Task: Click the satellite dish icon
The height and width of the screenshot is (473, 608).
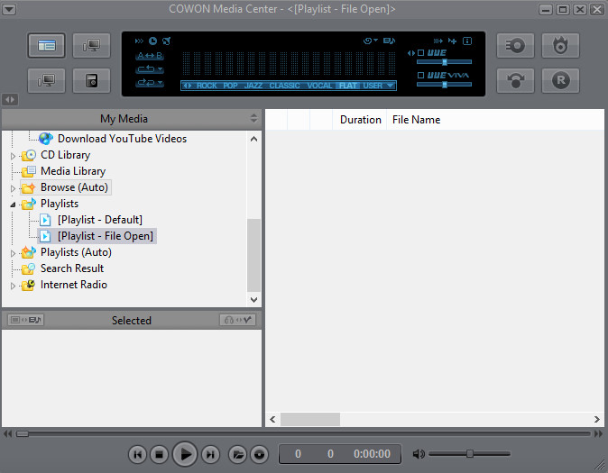Action: pos(166,41)
